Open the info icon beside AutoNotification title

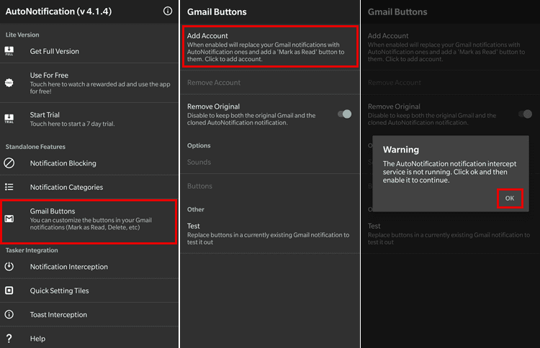point(168,11)
